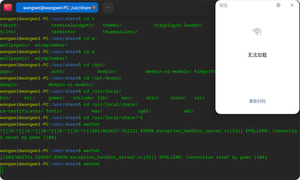Click the 无法加载 message in WeChat

[x=257, y=55]
